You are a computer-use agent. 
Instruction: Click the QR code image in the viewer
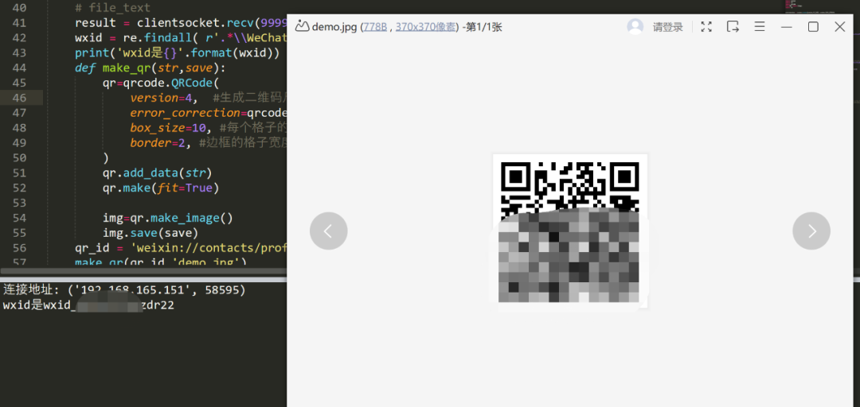[570, 231]
